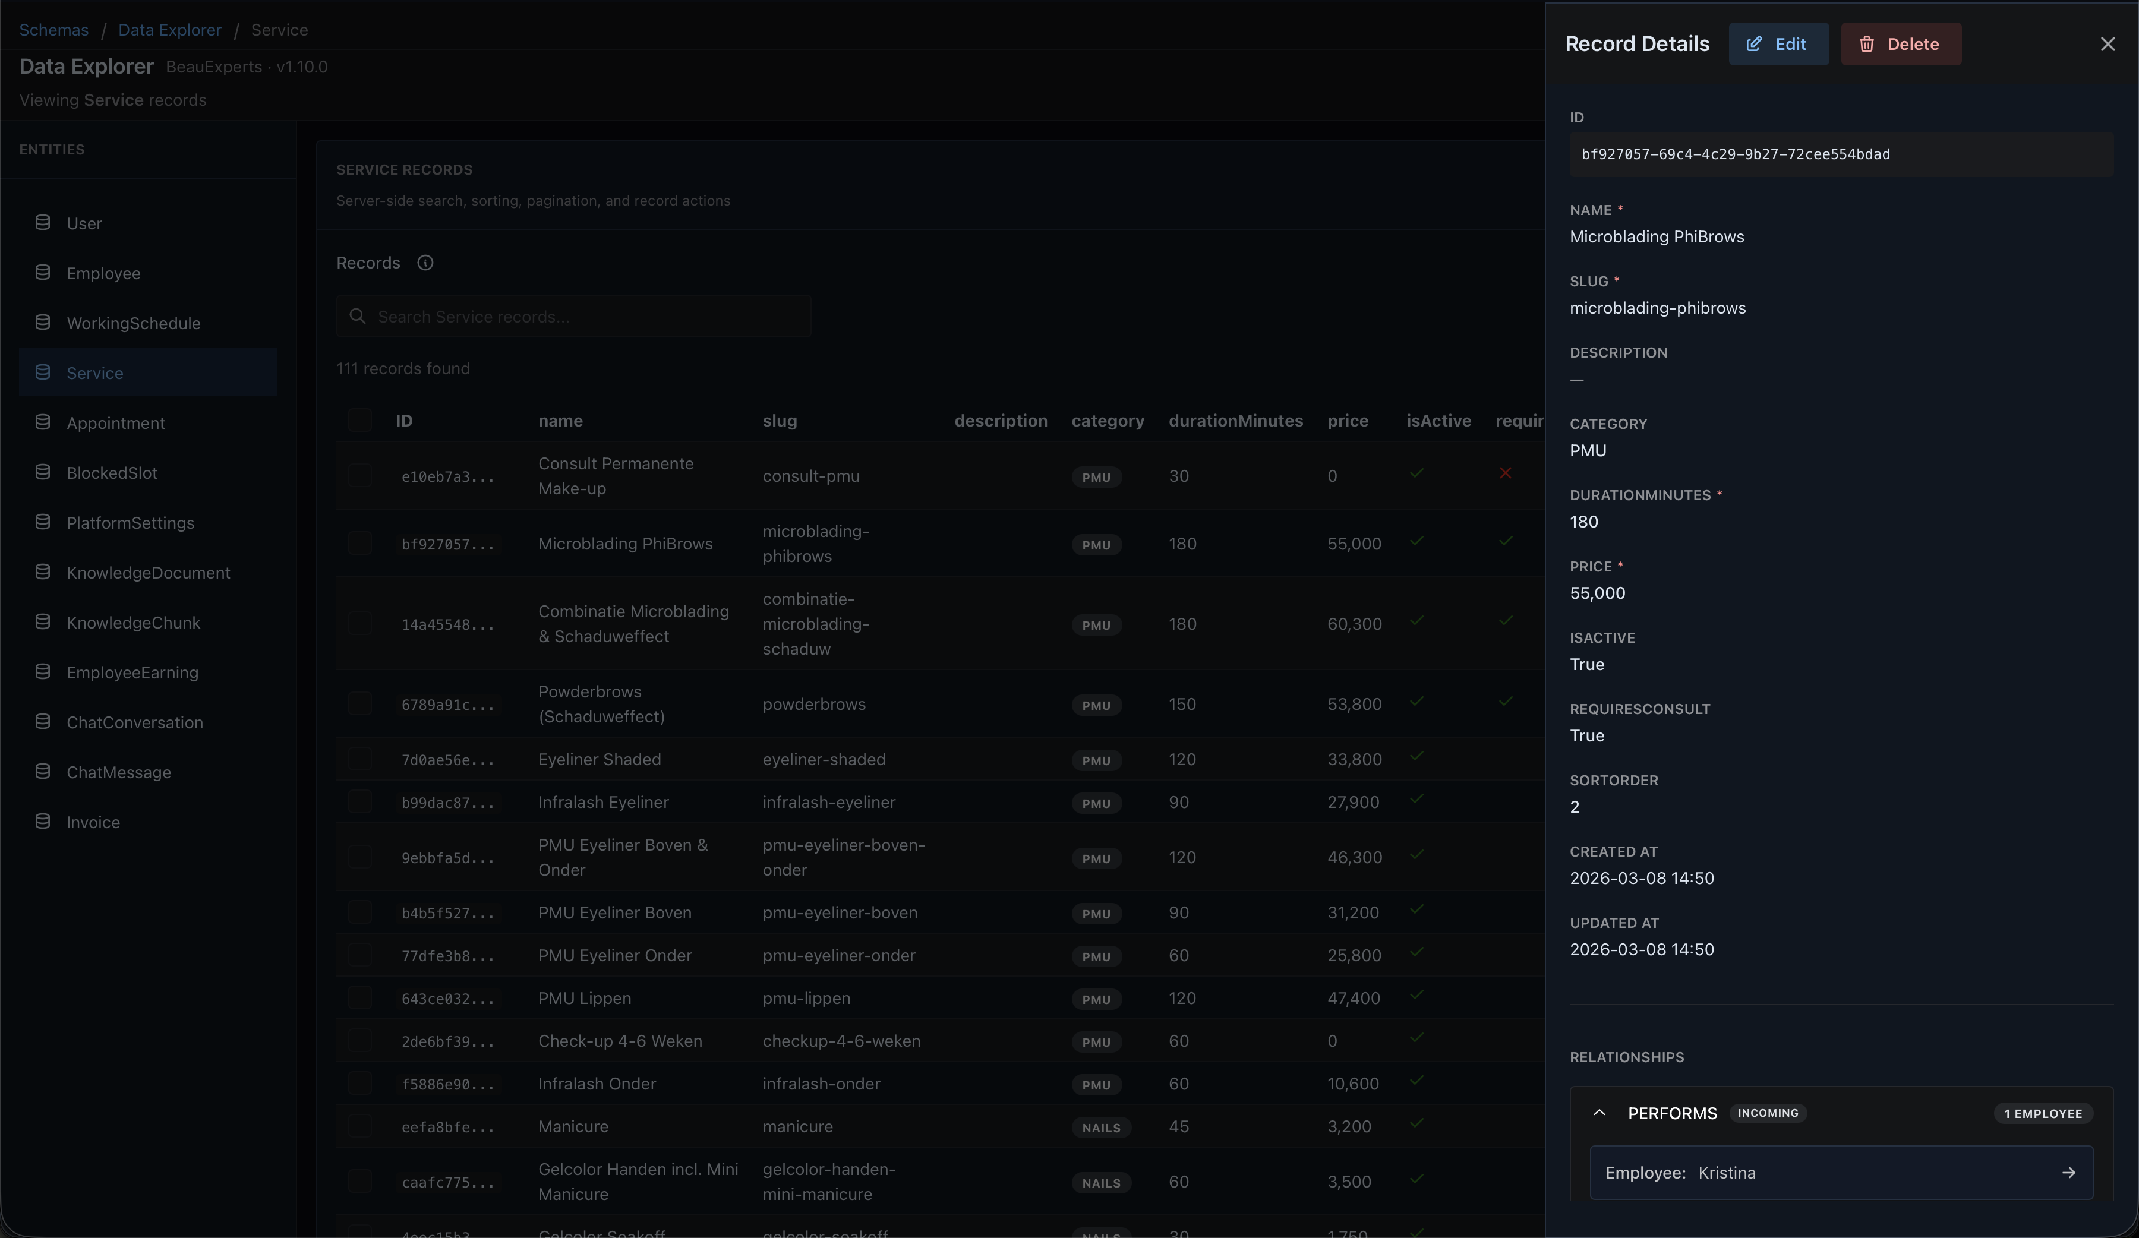Click the Employee entity database icon
The image size is (2139, 1238).
click(42, 273)
